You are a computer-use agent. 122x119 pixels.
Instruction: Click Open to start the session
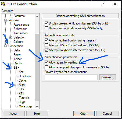point(84,114)
